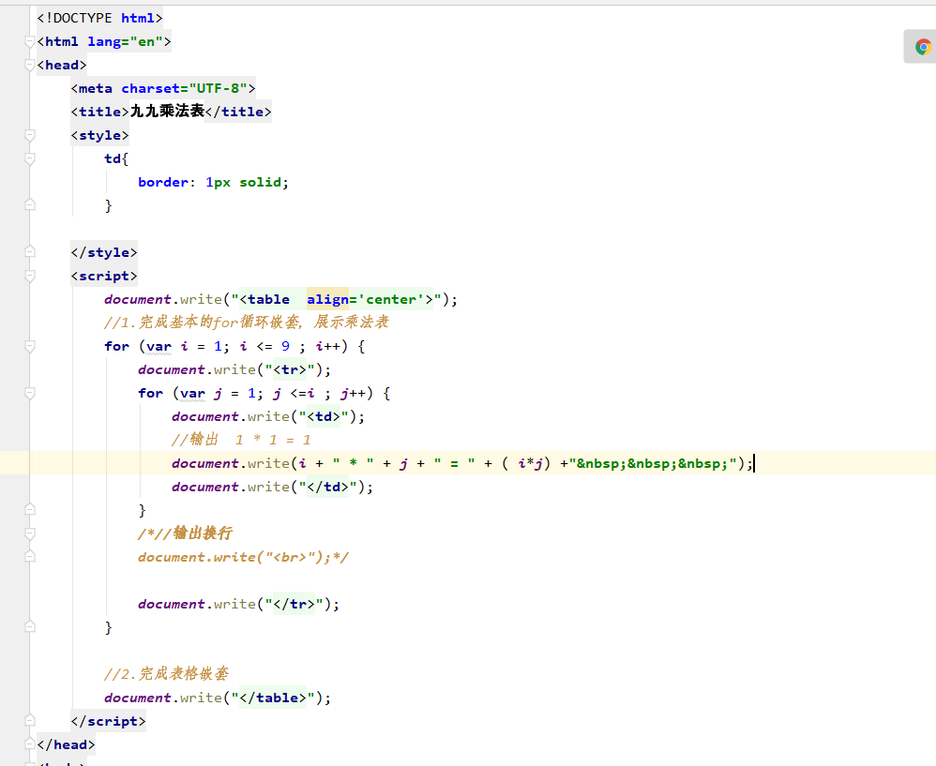The image size is (936, 766).
Task: Click the title text 九九乘法表
Action: pos(167,112)
